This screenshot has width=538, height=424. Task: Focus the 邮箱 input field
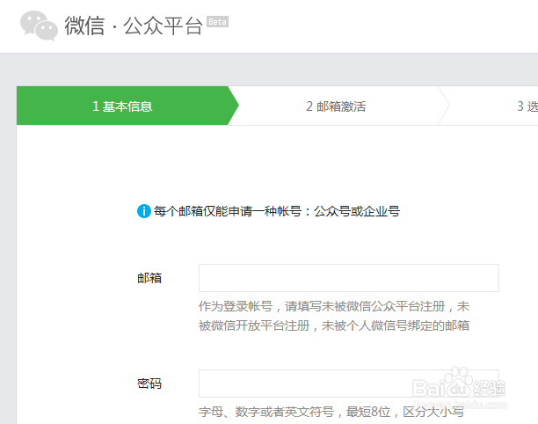pyautogui.click(x=349, y=278)
